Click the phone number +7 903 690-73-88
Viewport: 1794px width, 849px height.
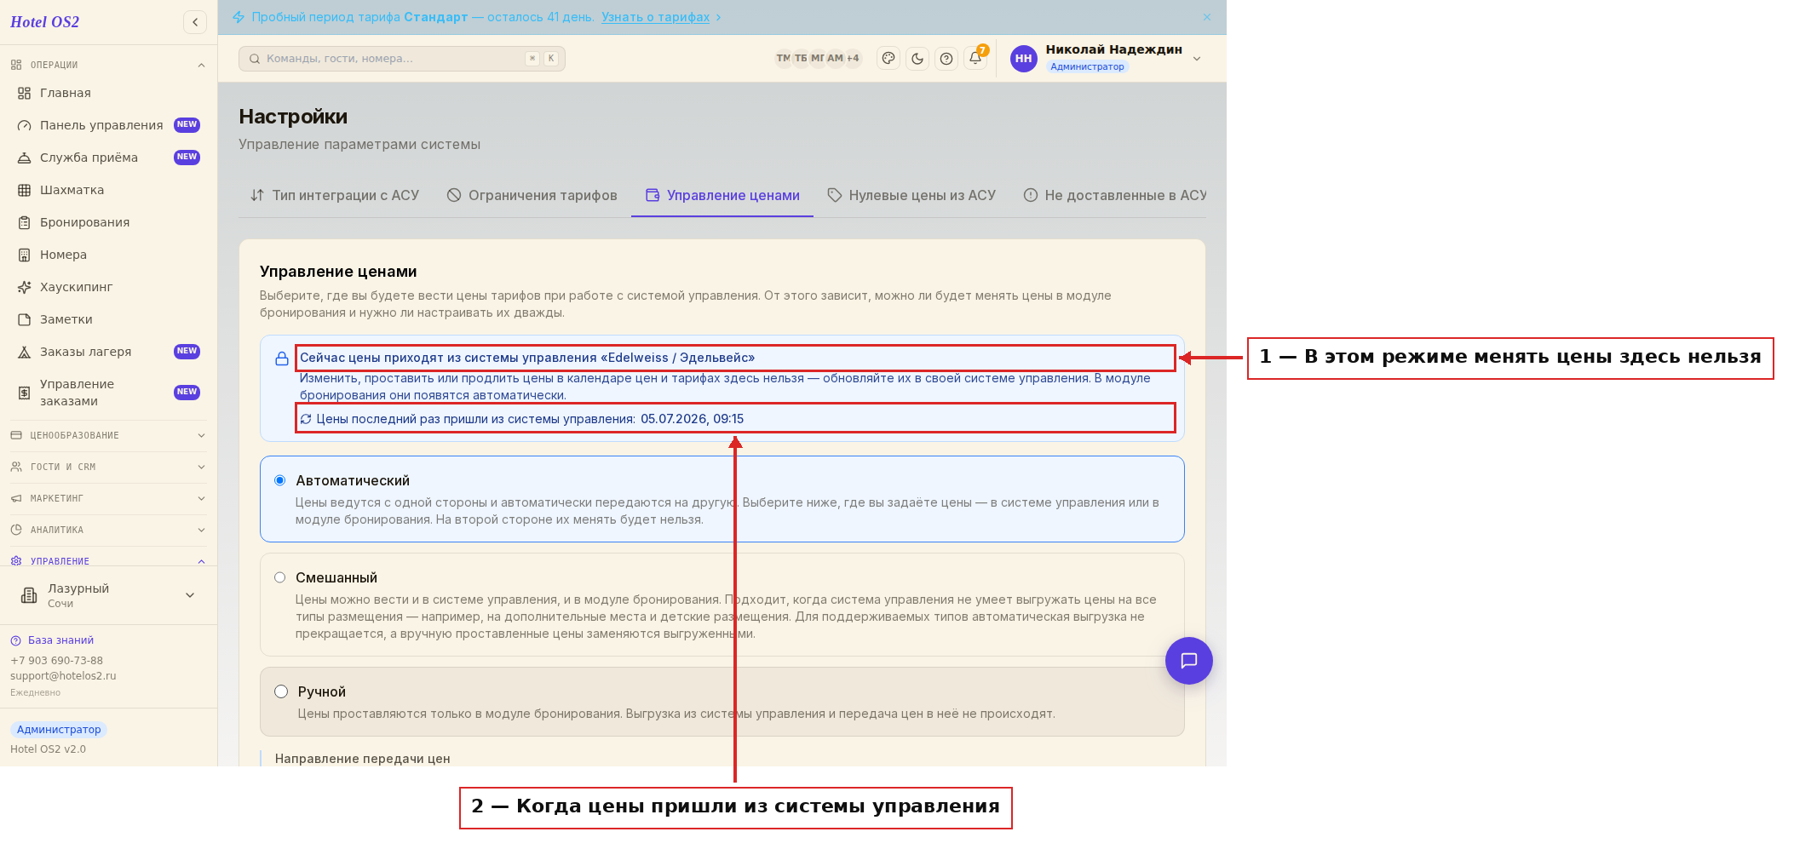(x=56, y=661)
